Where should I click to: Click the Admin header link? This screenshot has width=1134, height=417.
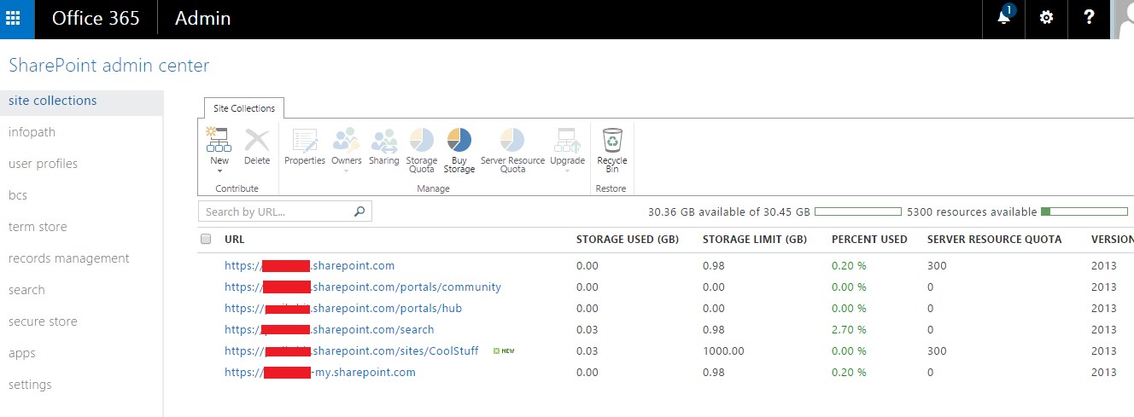click(203, 18)
